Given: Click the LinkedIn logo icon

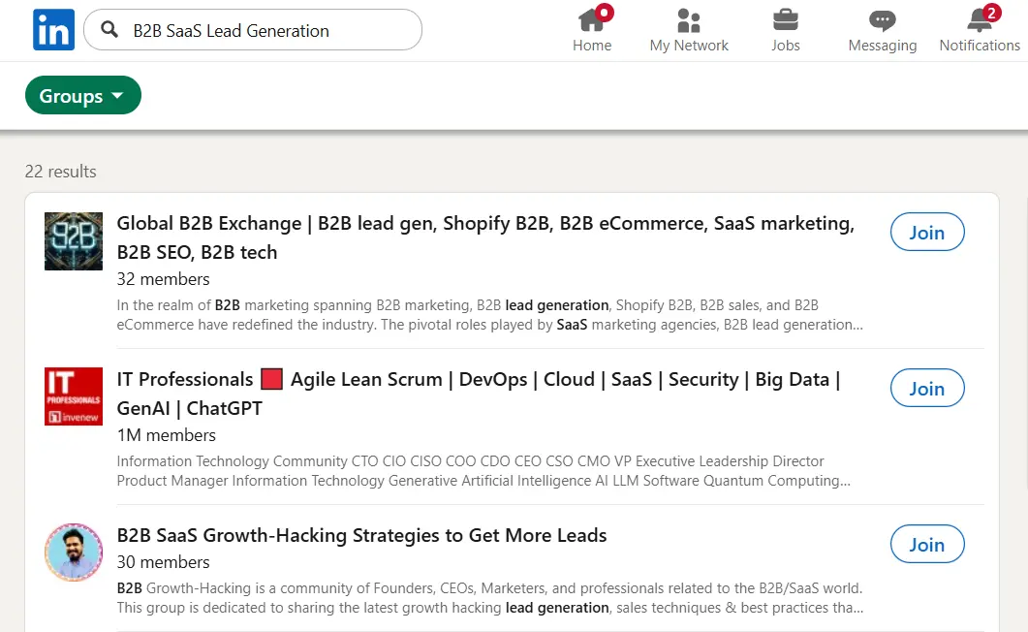Looking at the screenshot, I should click(53, 29).
